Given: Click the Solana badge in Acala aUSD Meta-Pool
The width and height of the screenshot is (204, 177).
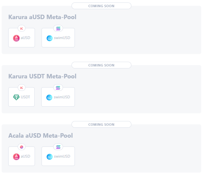Looking at the screenshot, I should (x=58, y=147).
